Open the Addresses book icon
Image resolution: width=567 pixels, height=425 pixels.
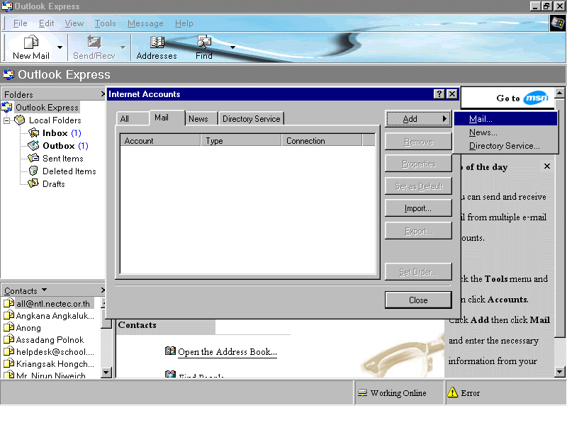(157, 42)
